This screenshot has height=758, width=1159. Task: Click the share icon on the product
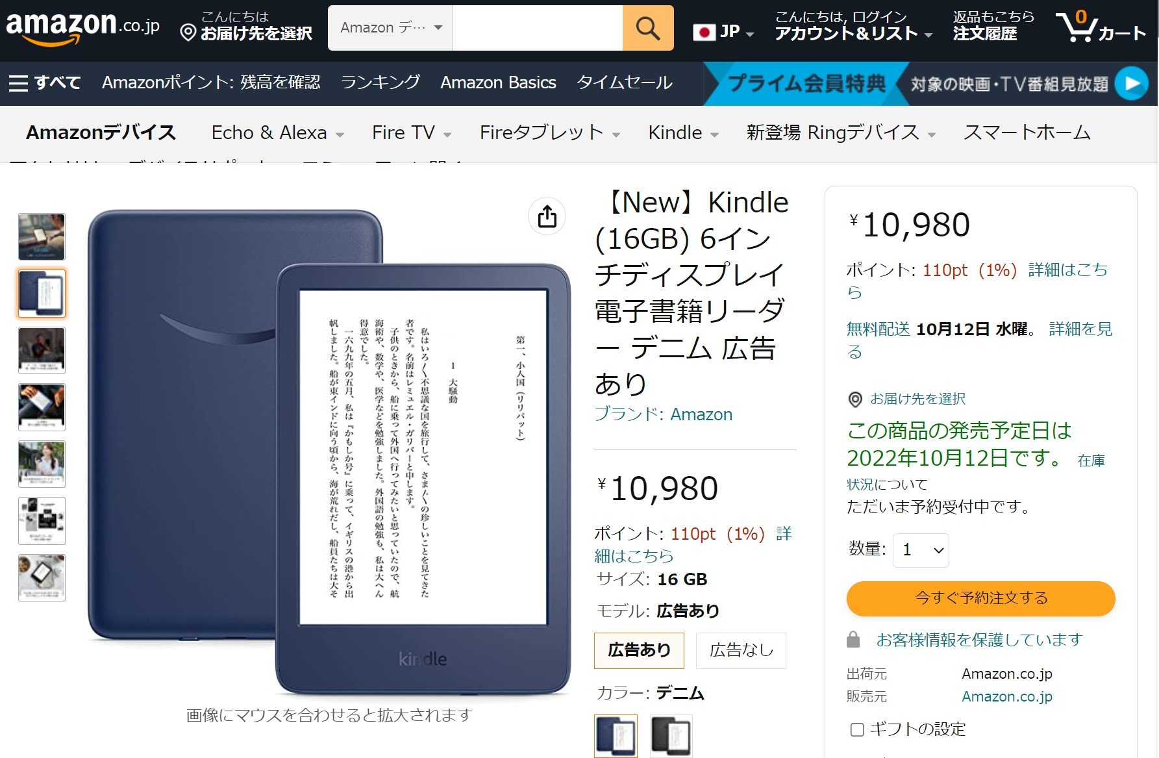[x=547, y=216]
